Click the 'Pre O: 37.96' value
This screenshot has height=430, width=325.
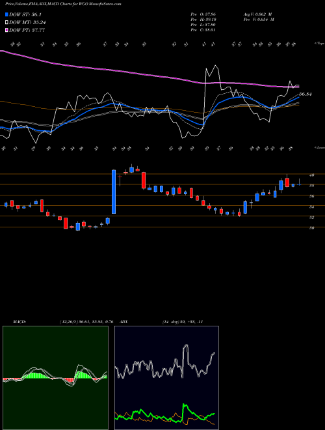click(203, 14)
